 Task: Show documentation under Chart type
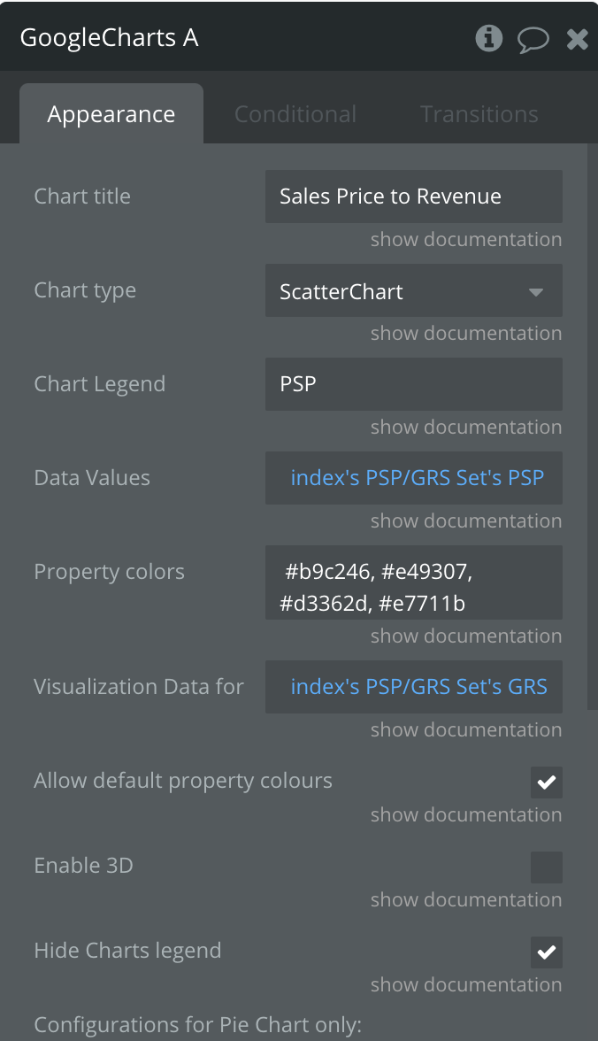tap(466, 333)
